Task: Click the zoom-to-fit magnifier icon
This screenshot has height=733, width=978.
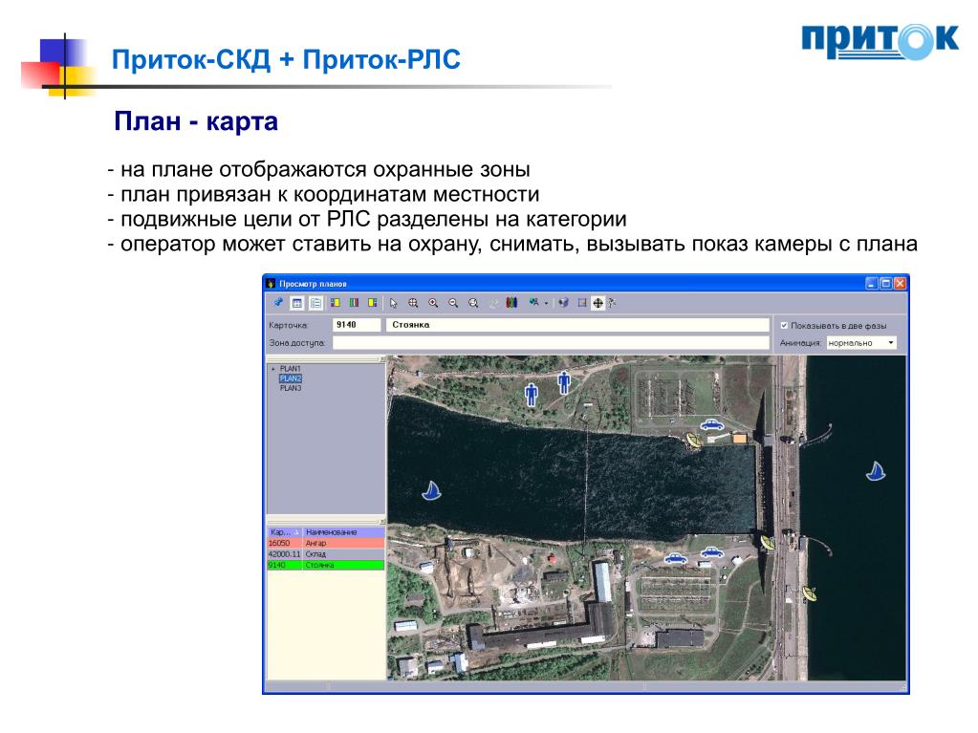Action: click(x=473, y=303)
